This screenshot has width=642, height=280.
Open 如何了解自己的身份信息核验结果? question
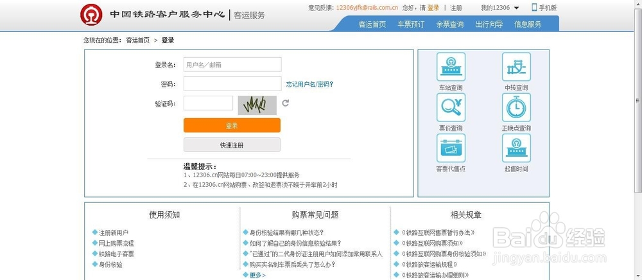pos(295,243)
